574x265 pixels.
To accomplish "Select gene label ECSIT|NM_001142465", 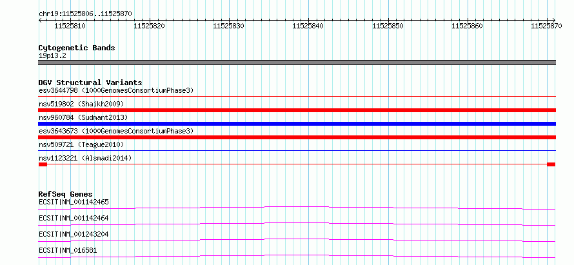I will [x=74, y=202].
